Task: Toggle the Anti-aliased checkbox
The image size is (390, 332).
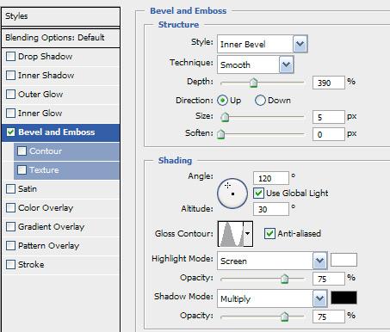Action: coord(269,234)
